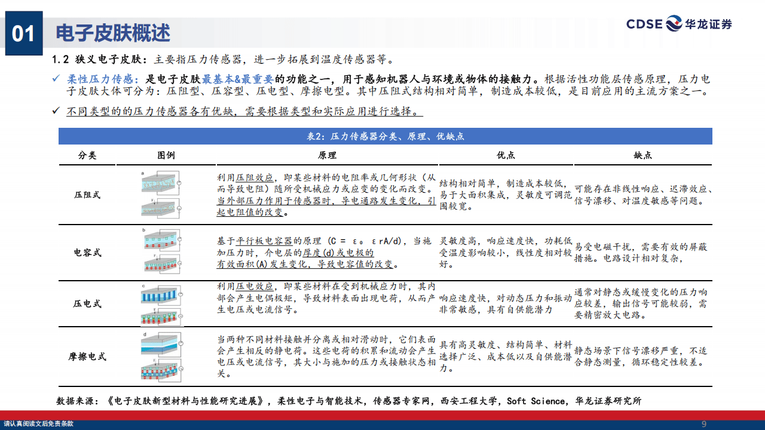Click the CDSE Hualong Securities logo
This screenshot has height=430, width=765.
coord(679,24)
